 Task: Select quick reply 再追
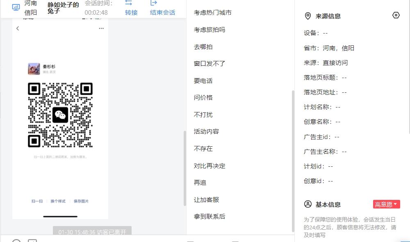coord(200,183)
